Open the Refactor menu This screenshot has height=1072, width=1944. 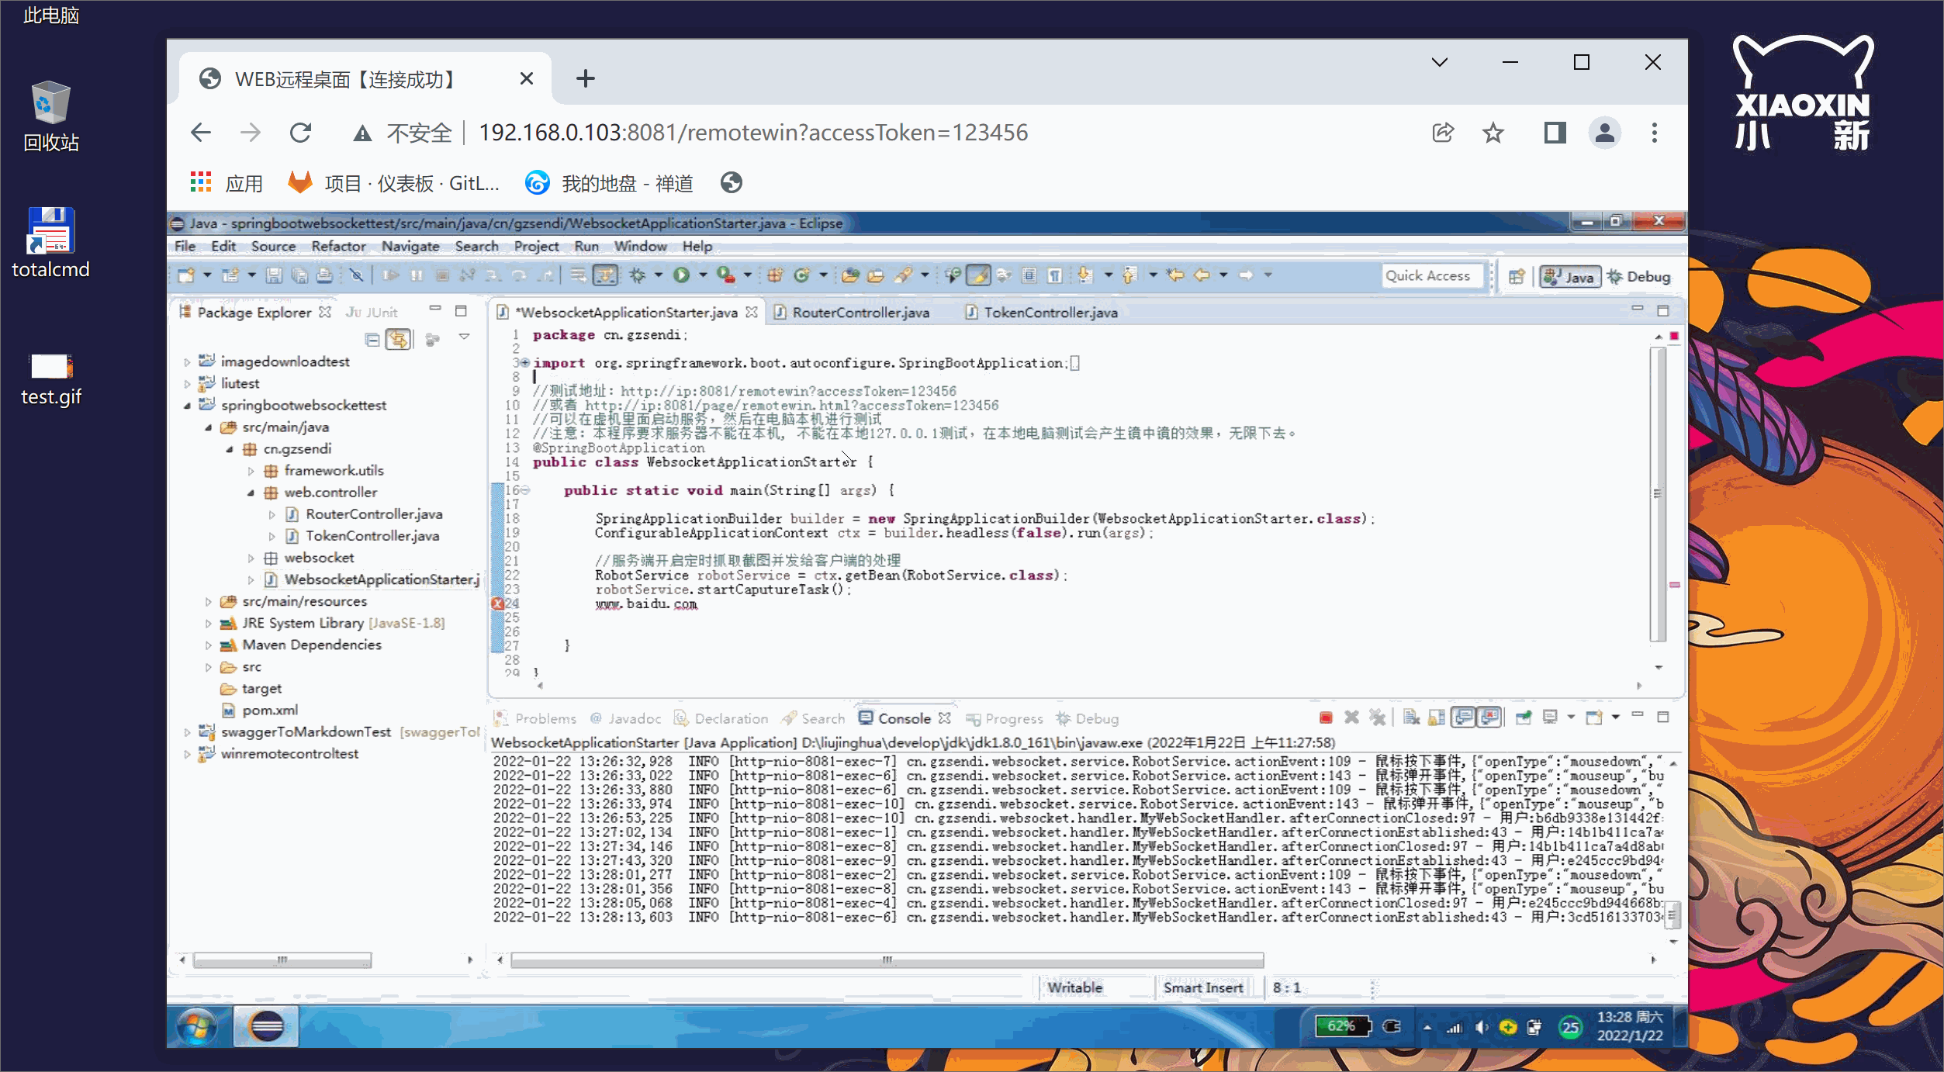click(x=338, y=247)
